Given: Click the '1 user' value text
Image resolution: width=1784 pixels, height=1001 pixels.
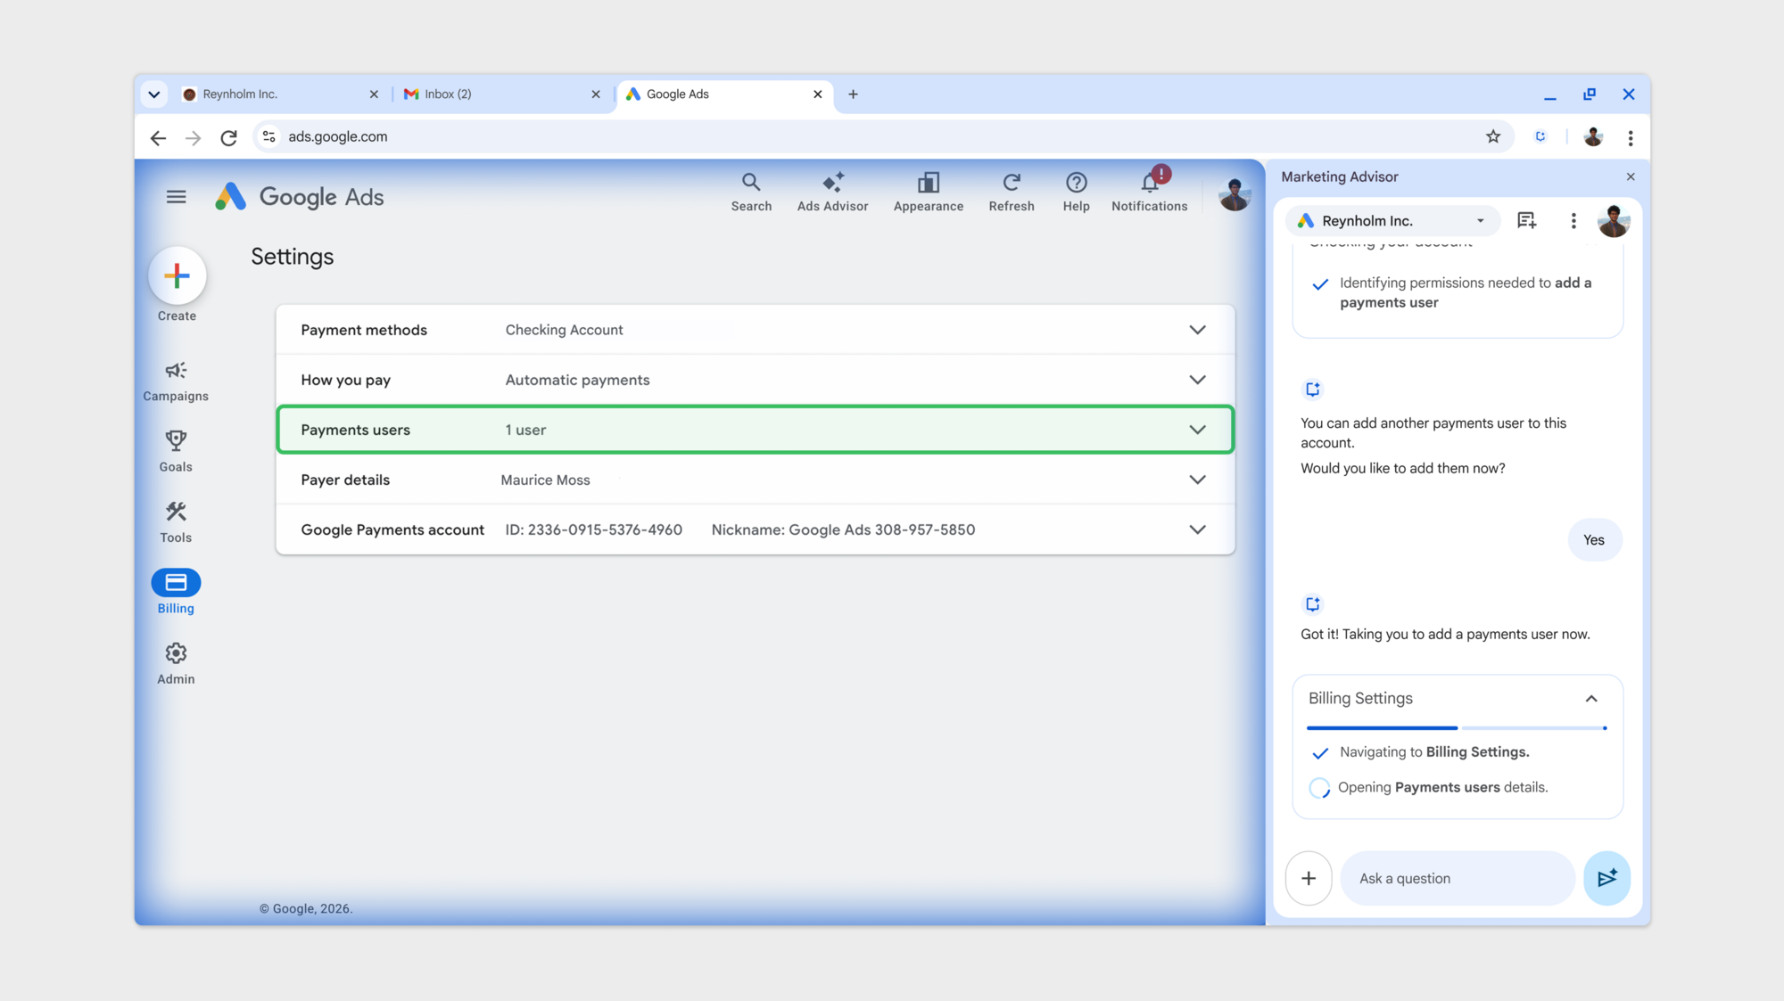Looking at the screenshot, I should coord(525,430).
